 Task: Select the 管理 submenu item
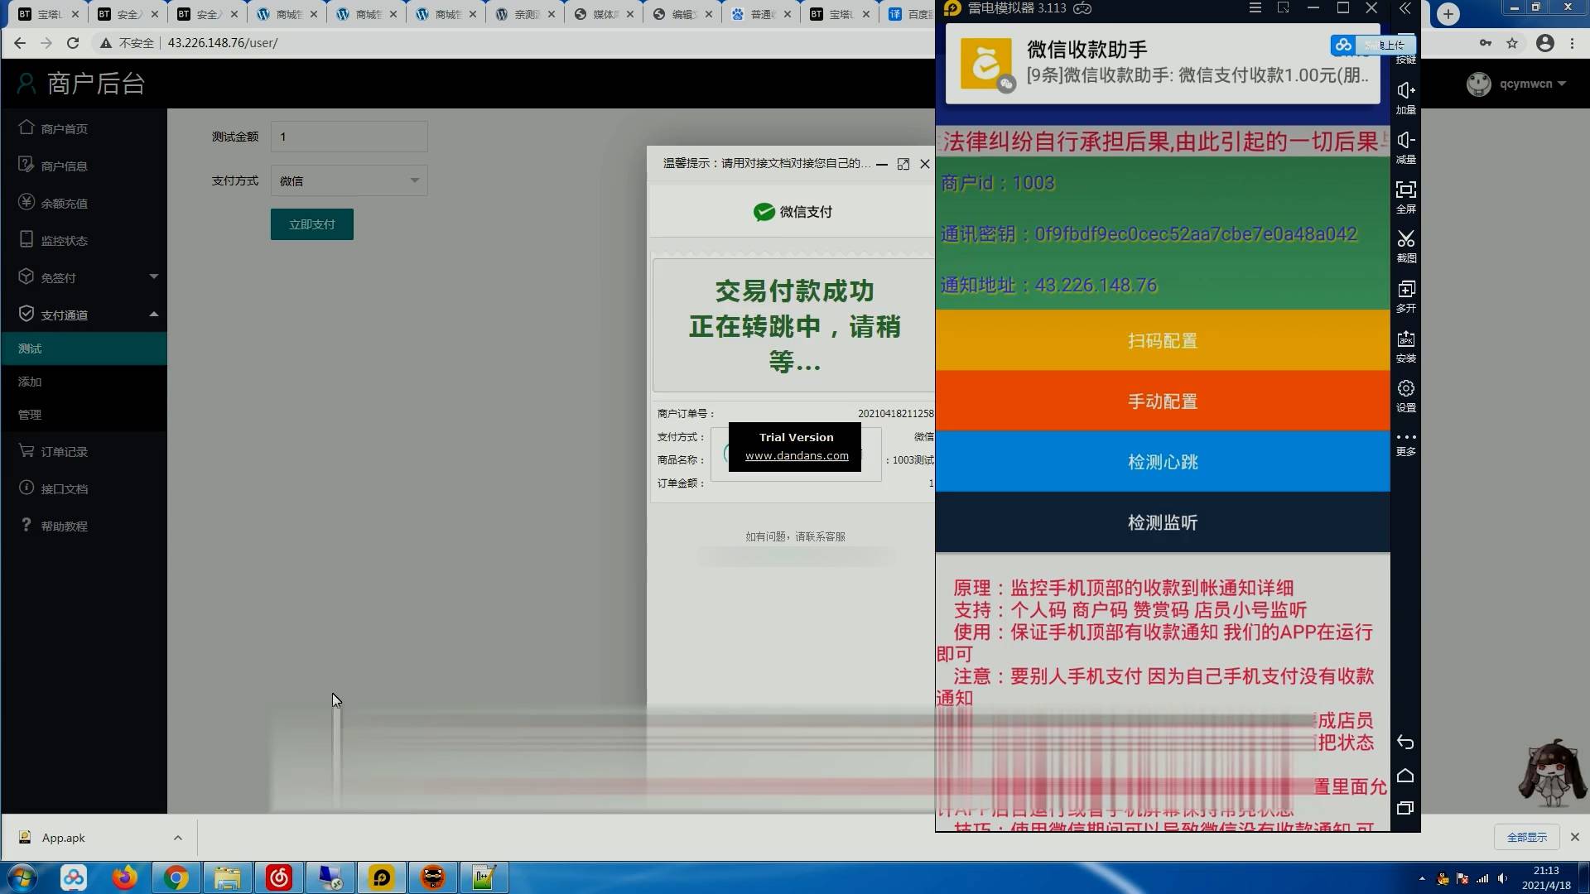point(83,415)
